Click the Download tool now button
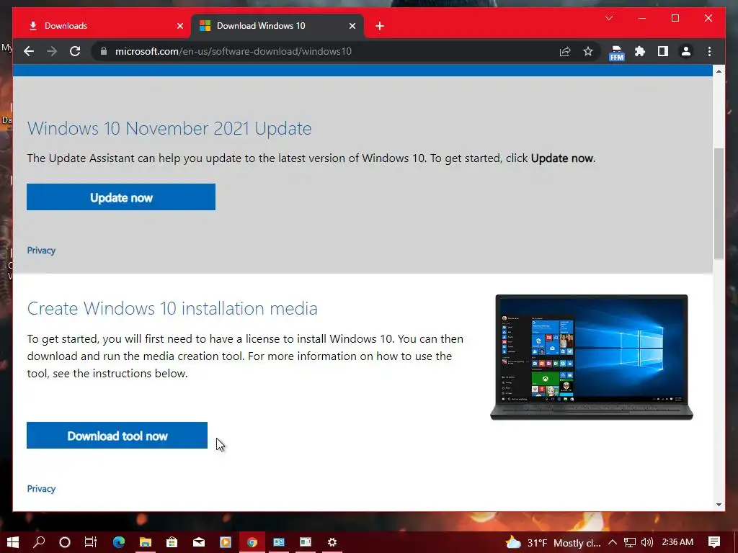 point(117,436)
